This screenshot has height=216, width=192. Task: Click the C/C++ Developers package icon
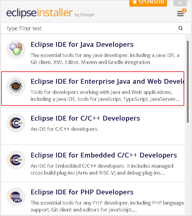point(16,123)
